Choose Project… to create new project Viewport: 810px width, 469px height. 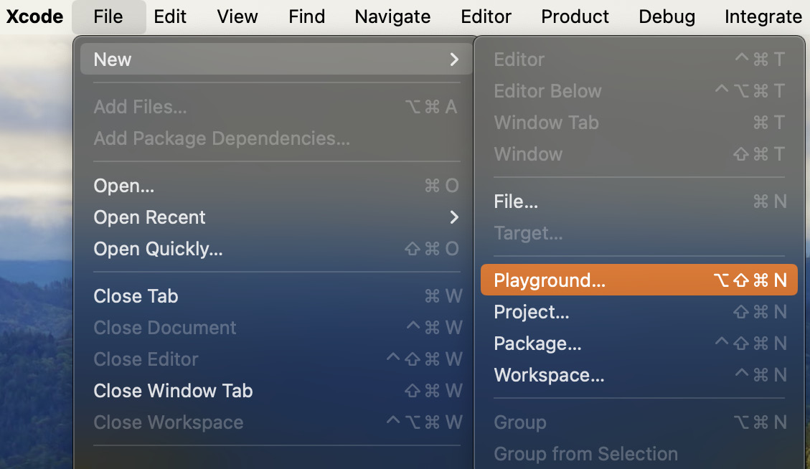pos(532,312)
